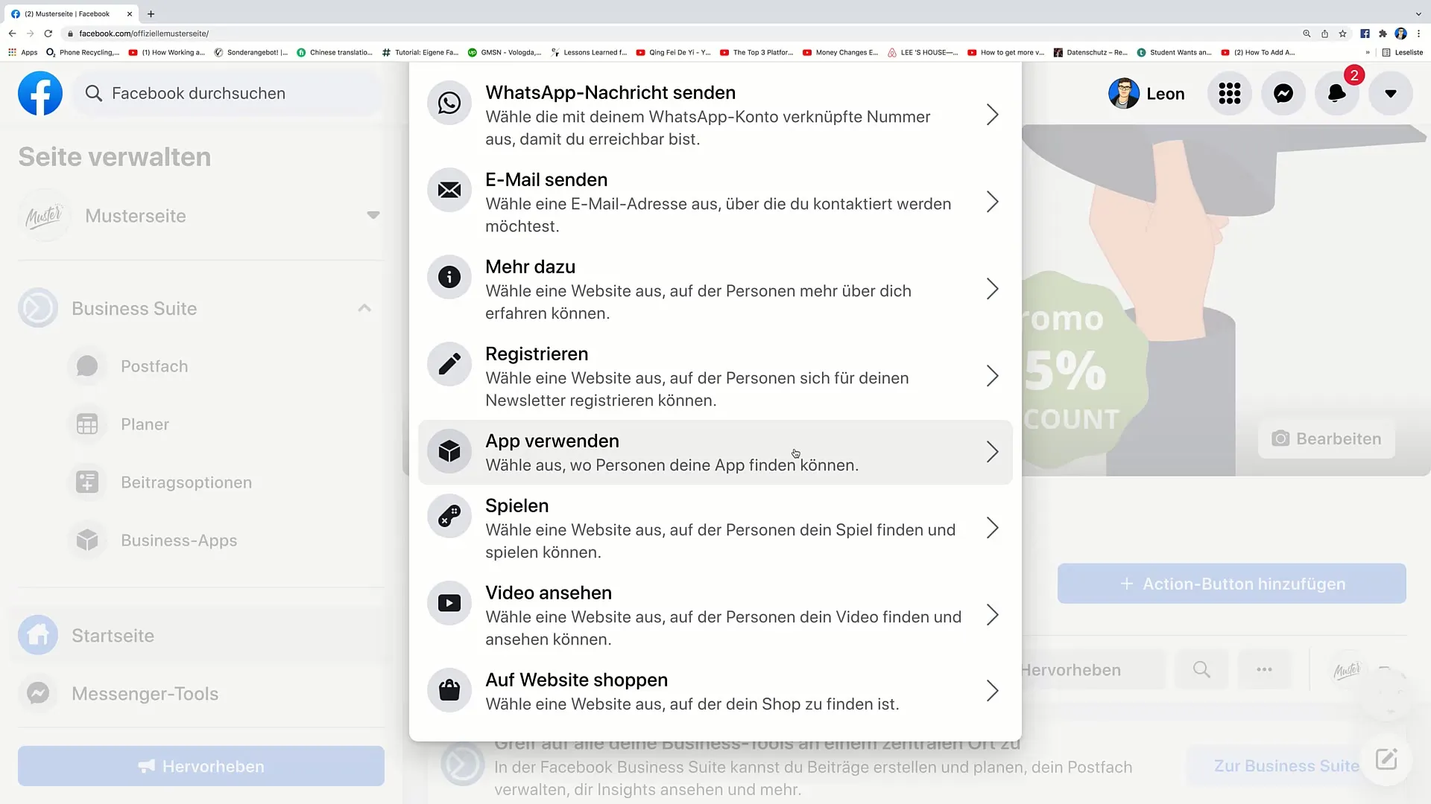This screenshot has height=804, width=1431.
Task: Click the Business-Apps cube icon
Action: (87, 540)
